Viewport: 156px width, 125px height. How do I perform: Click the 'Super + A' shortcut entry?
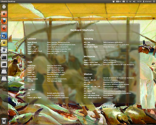point(31,68)
